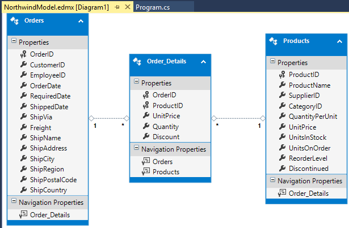Click navigation icon beside Products in Order_Details
Screen dimensions: 349x228
click(x=146, y=171)
